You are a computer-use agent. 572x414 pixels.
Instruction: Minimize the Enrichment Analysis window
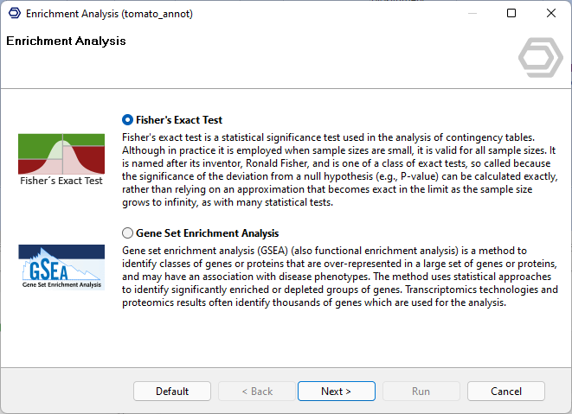coord(472,14)
